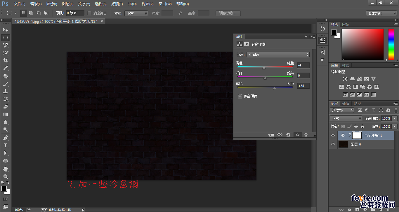
Task: Add a Color Balance adjustment from Adjustments panel
Action: click(348, 87)
